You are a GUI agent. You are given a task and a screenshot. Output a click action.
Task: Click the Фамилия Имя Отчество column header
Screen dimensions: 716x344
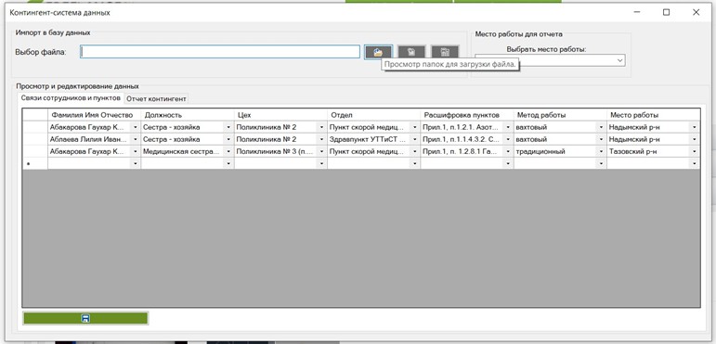94,115
